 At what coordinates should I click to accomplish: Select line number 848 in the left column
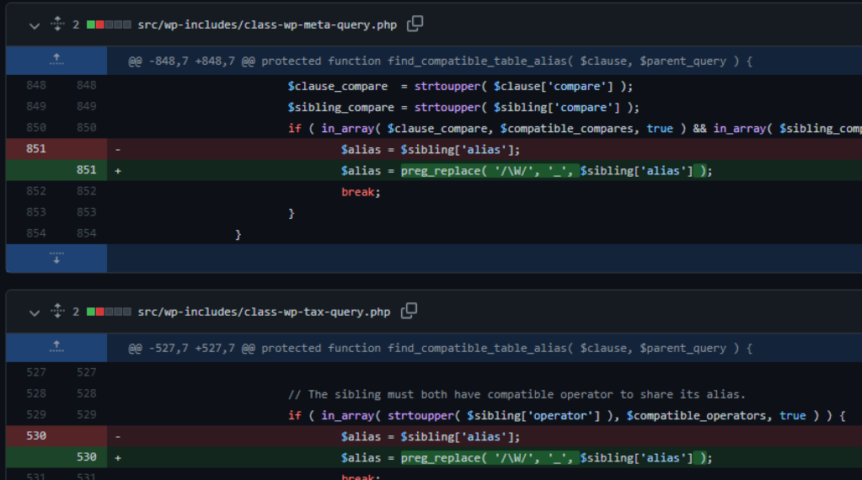pyautogui.click(x=35, y=85)
